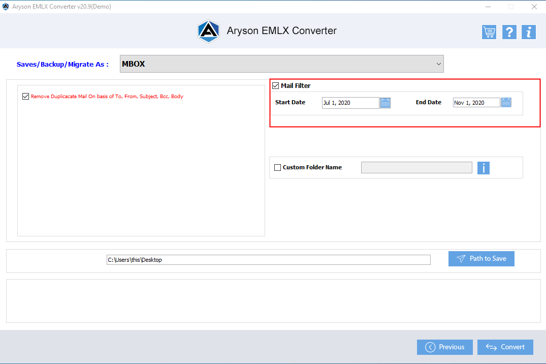Click the Saves/Backup/Migrate As label
This screenshot has height=364, width=546.
coord(62,64)
